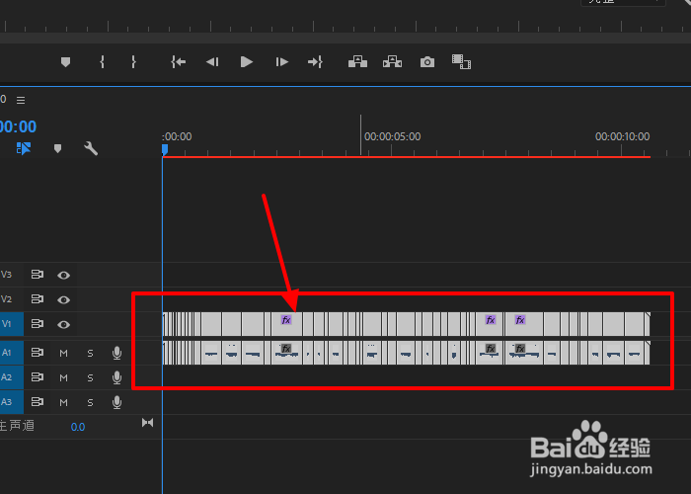Viewport: 691px width, 494px height.
Task: Add a timeline marker below the timecode
Action: pyautogui.click(x=57, y=148)
